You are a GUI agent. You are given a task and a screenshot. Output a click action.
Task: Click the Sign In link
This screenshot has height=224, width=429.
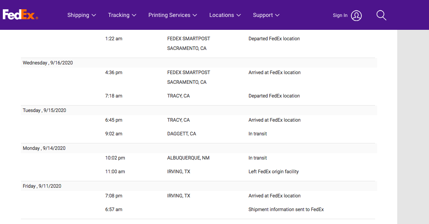coord(340,15)
